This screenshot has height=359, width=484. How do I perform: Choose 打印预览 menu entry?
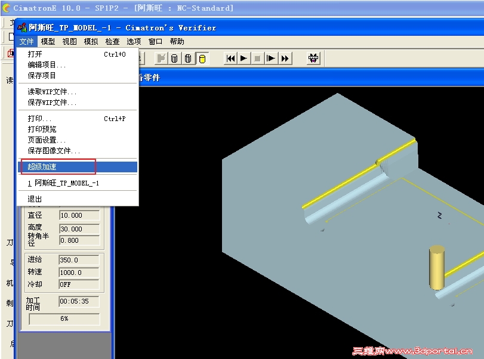[x=78, y=129]
